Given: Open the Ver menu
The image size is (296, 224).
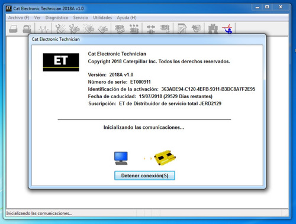Looking at the screenshot, I should click(x=37, y=18).
